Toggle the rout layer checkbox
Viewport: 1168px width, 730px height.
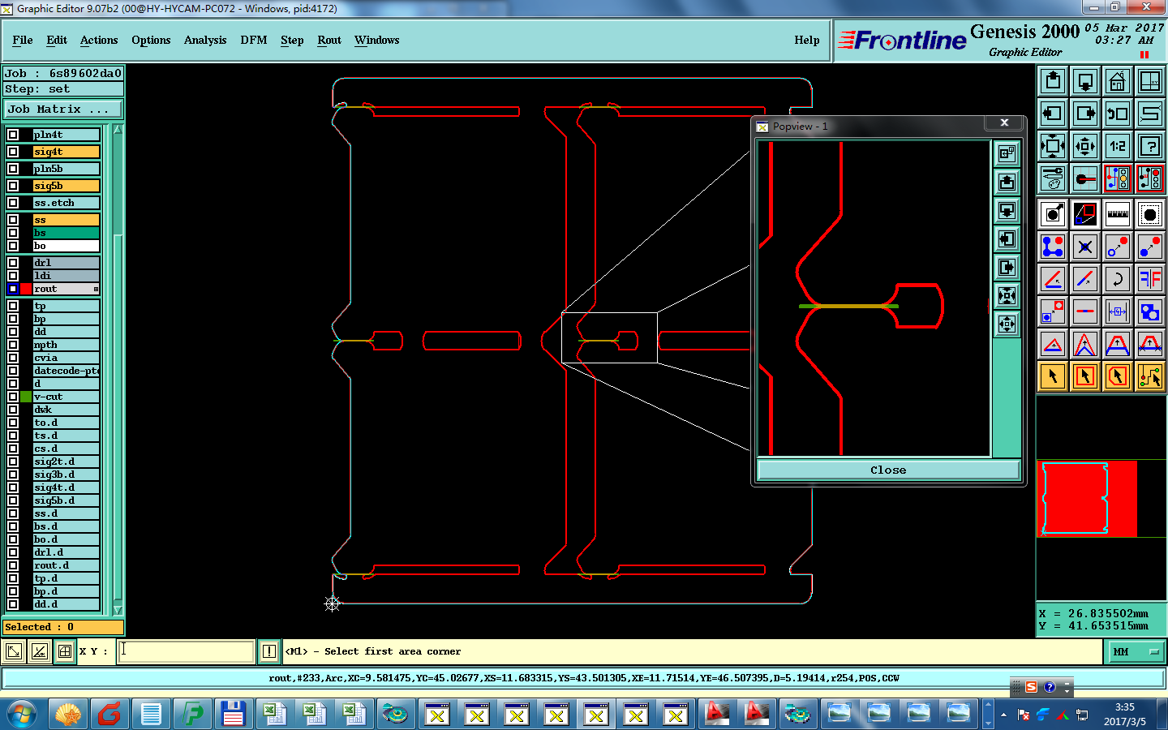point(13,289)
